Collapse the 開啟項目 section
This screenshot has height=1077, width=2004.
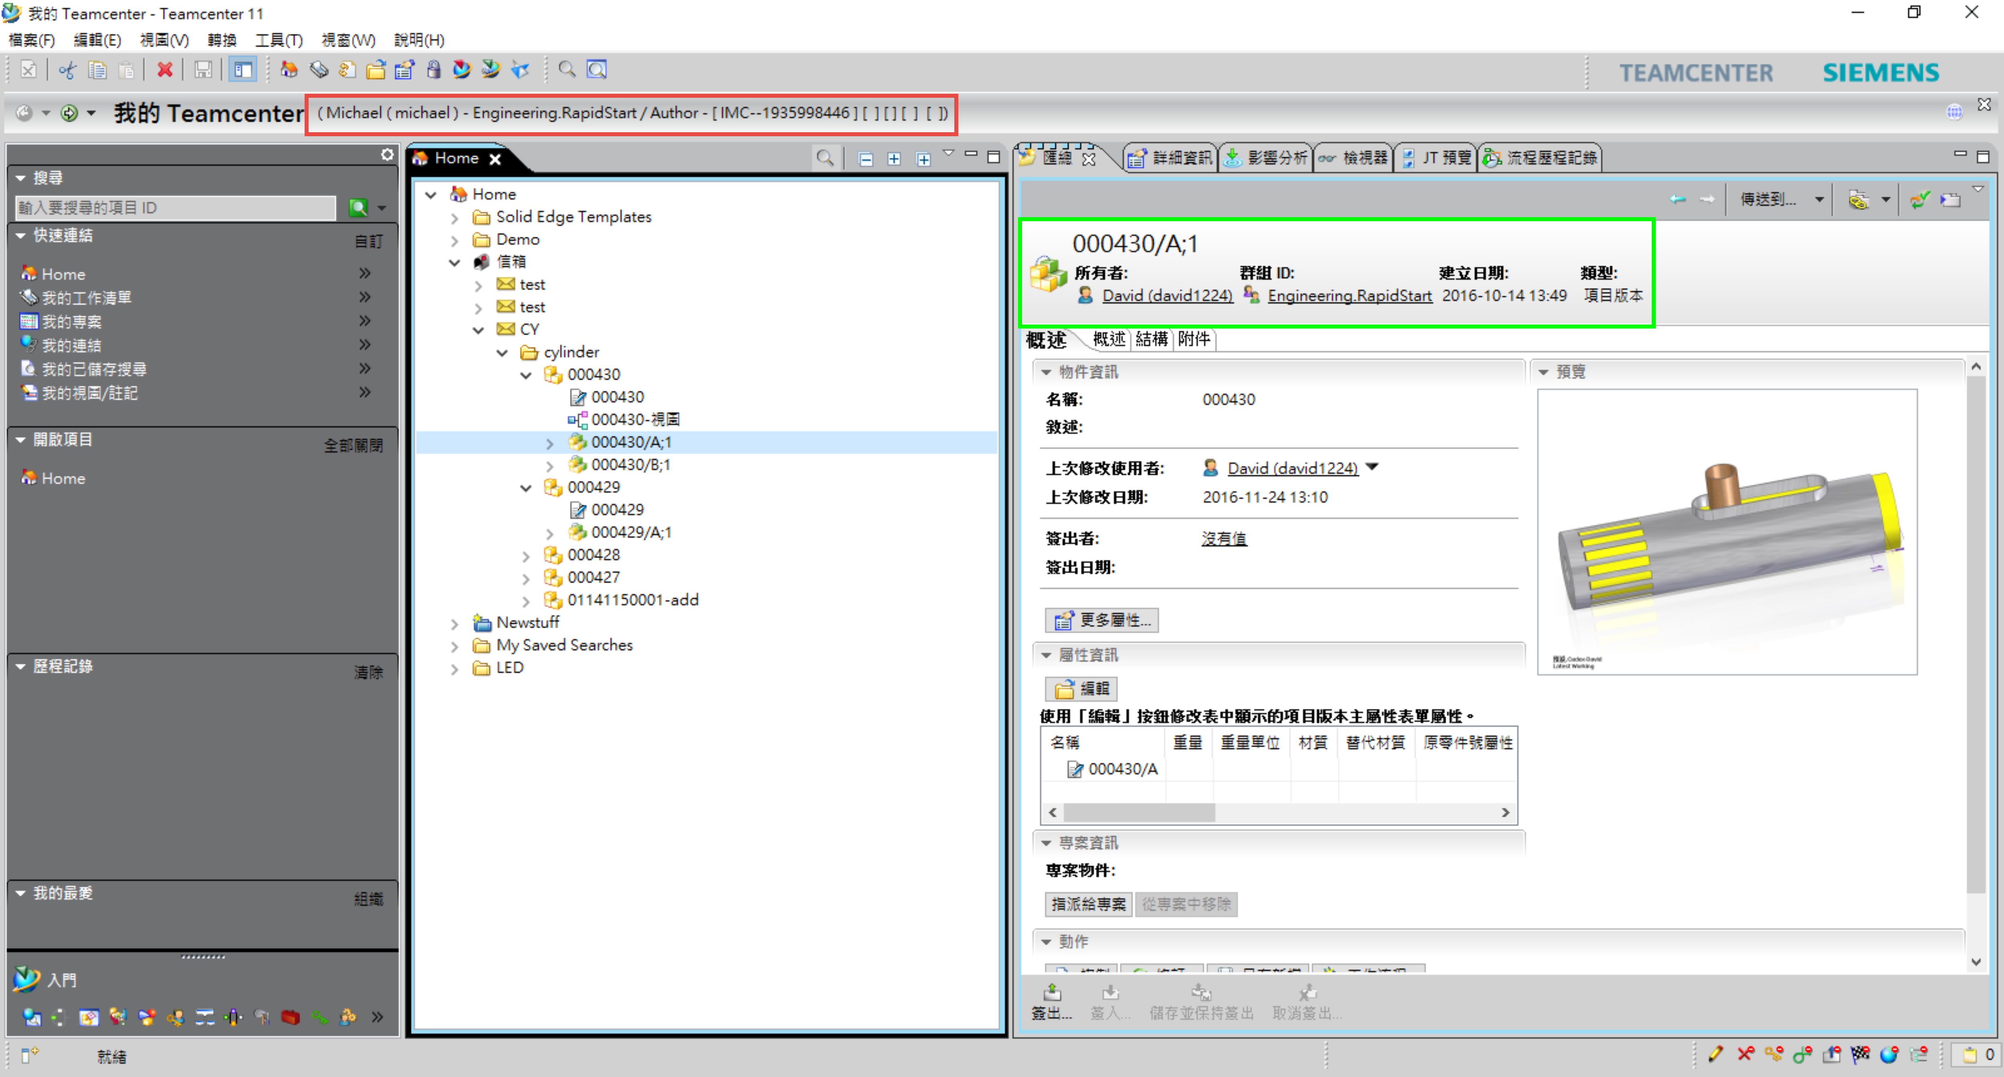click(21, 440)
